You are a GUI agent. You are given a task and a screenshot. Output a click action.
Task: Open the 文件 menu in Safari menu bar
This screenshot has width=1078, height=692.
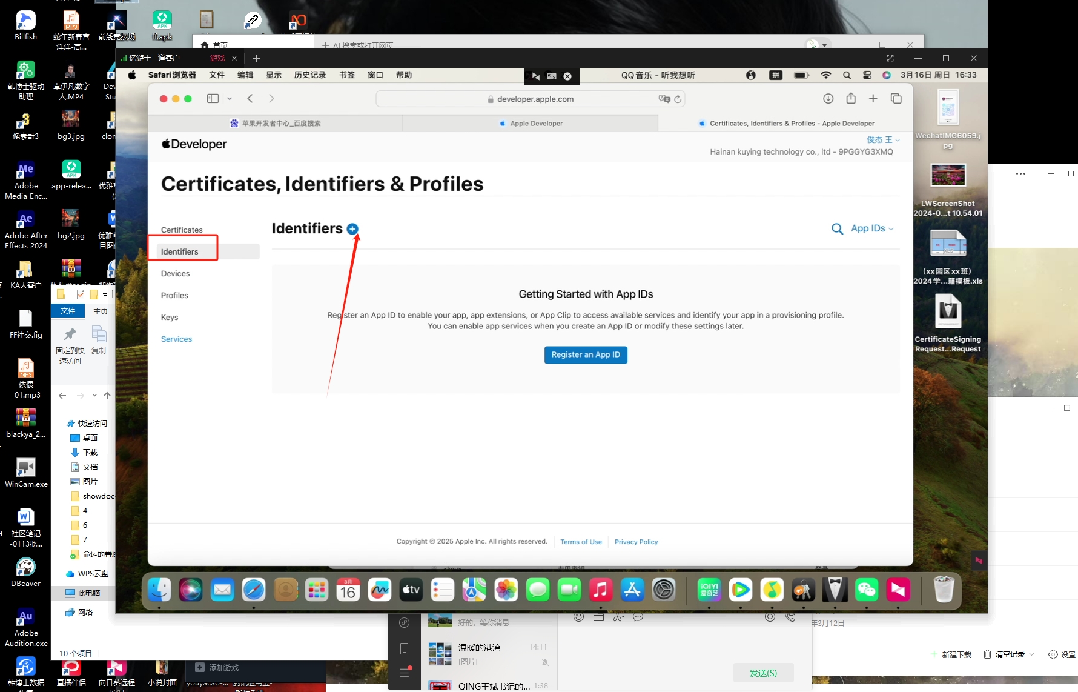(x=217, y=75)
